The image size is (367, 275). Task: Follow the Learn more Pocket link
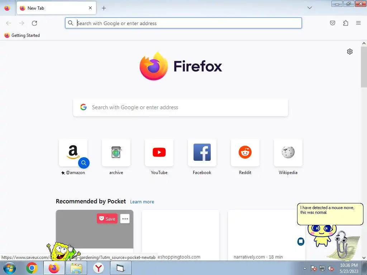(x=142, y=202)
